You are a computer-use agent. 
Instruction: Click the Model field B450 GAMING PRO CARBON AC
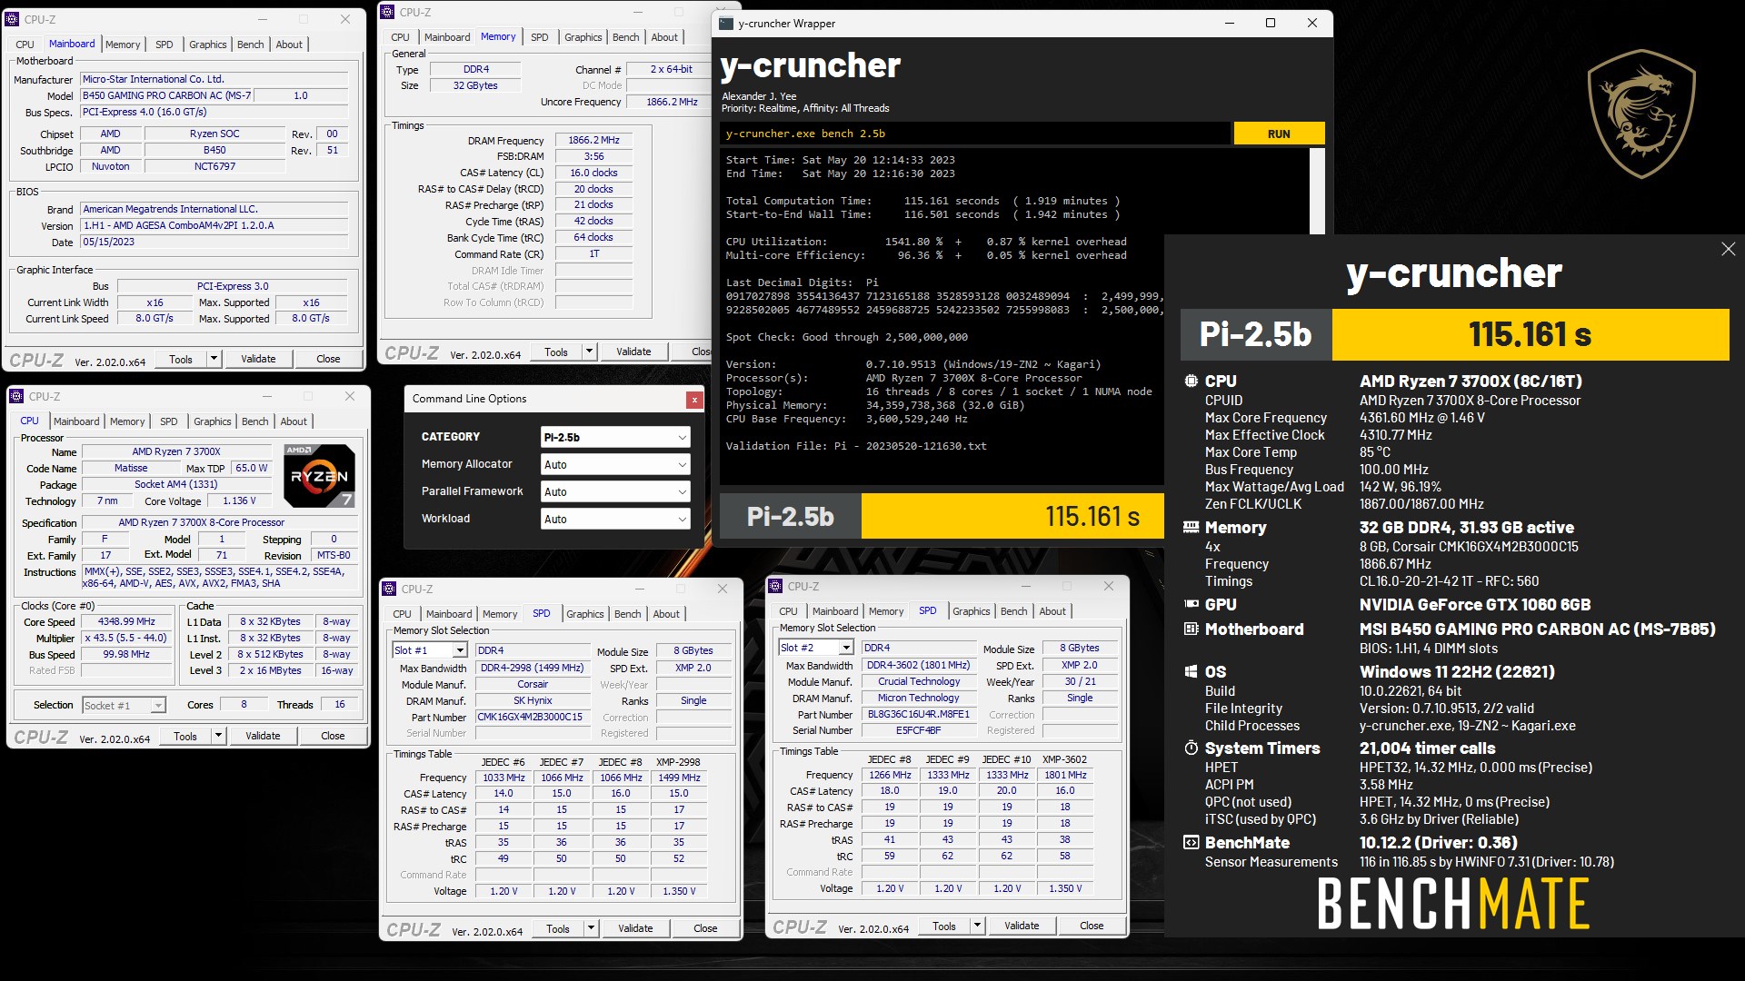166,95
